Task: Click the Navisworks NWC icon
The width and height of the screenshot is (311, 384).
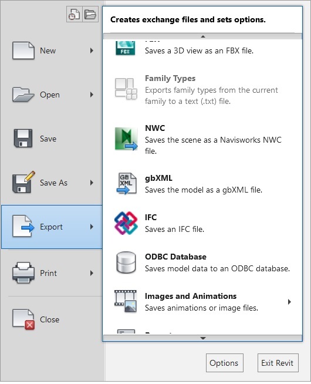Action: pyautogui.click(x=126, y=139)
